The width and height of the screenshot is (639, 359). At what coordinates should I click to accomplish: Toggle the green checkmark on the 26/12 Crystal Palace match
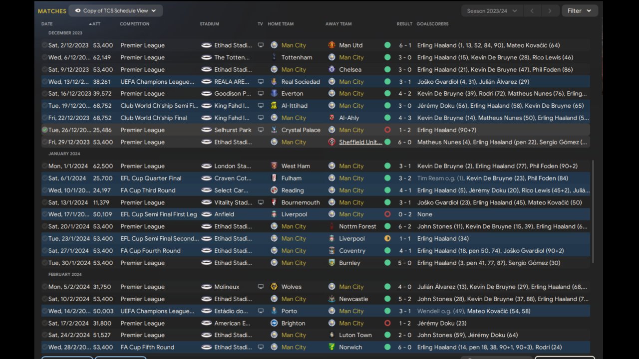44,130
